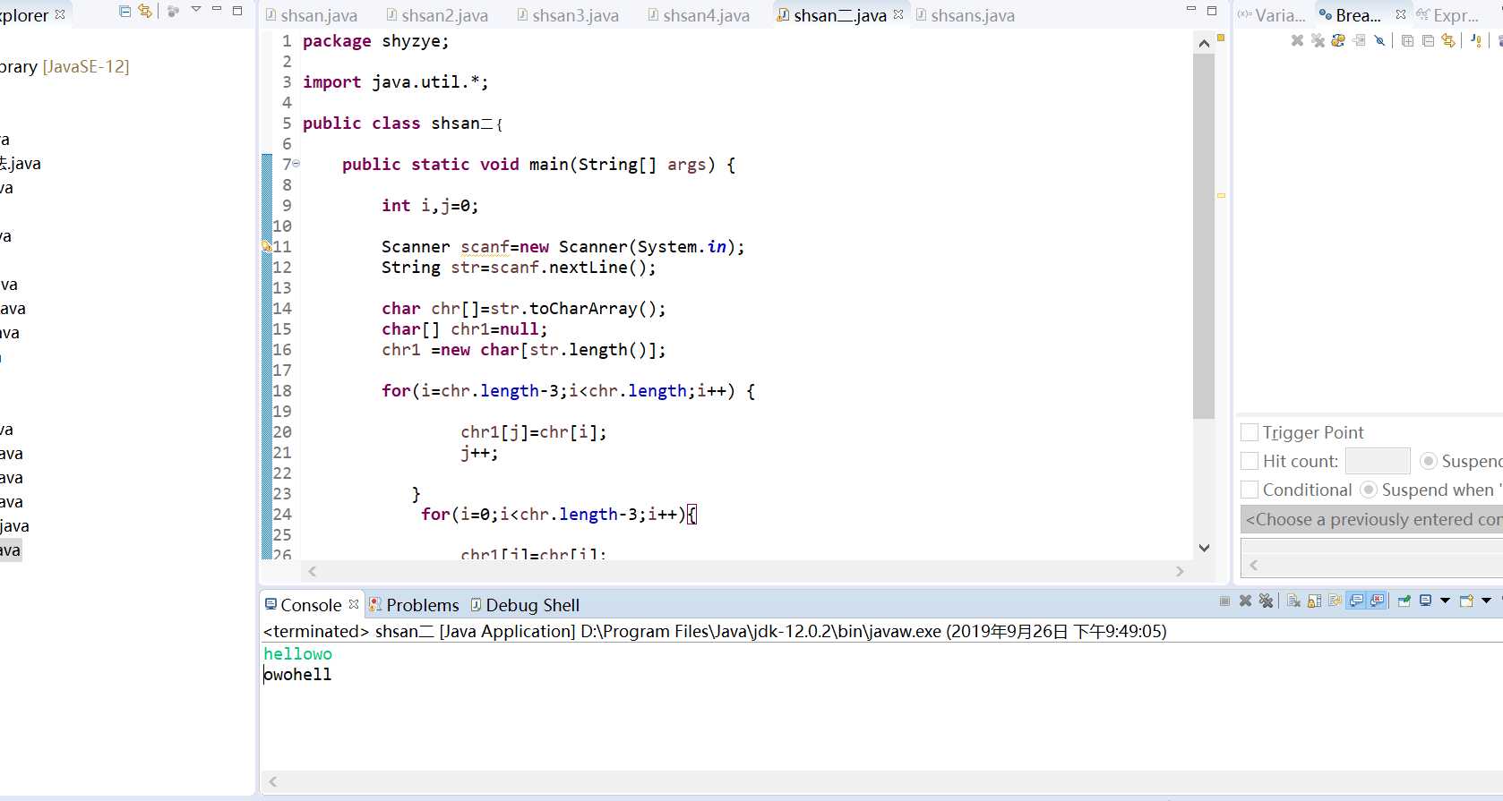Select the JavaSE-12 library entry

[64, 66]
